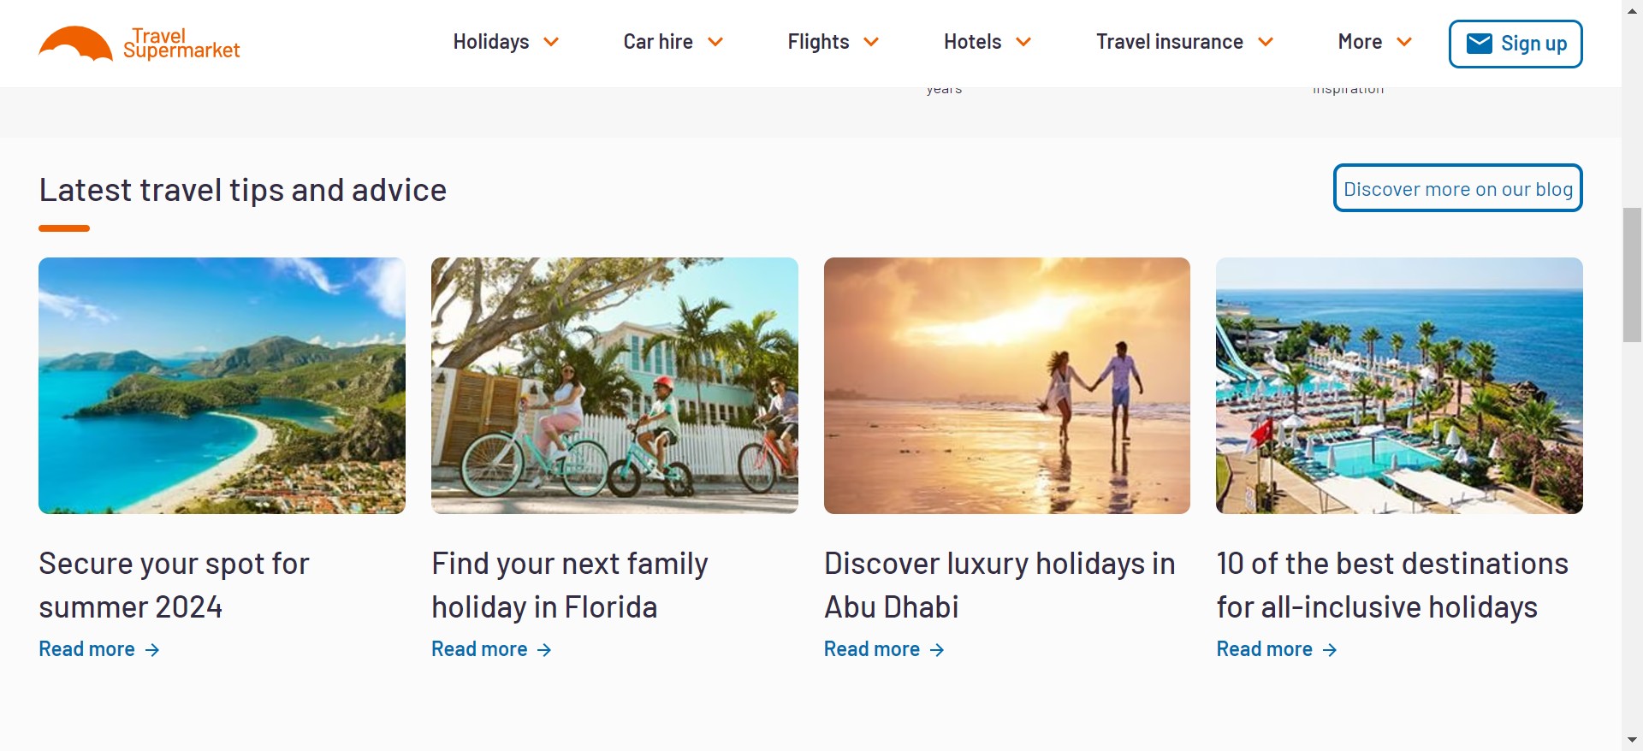Screen dimensions: 1643x751
Task: Click the scrollbar up arrow
Action: (x=1632, y=9)
